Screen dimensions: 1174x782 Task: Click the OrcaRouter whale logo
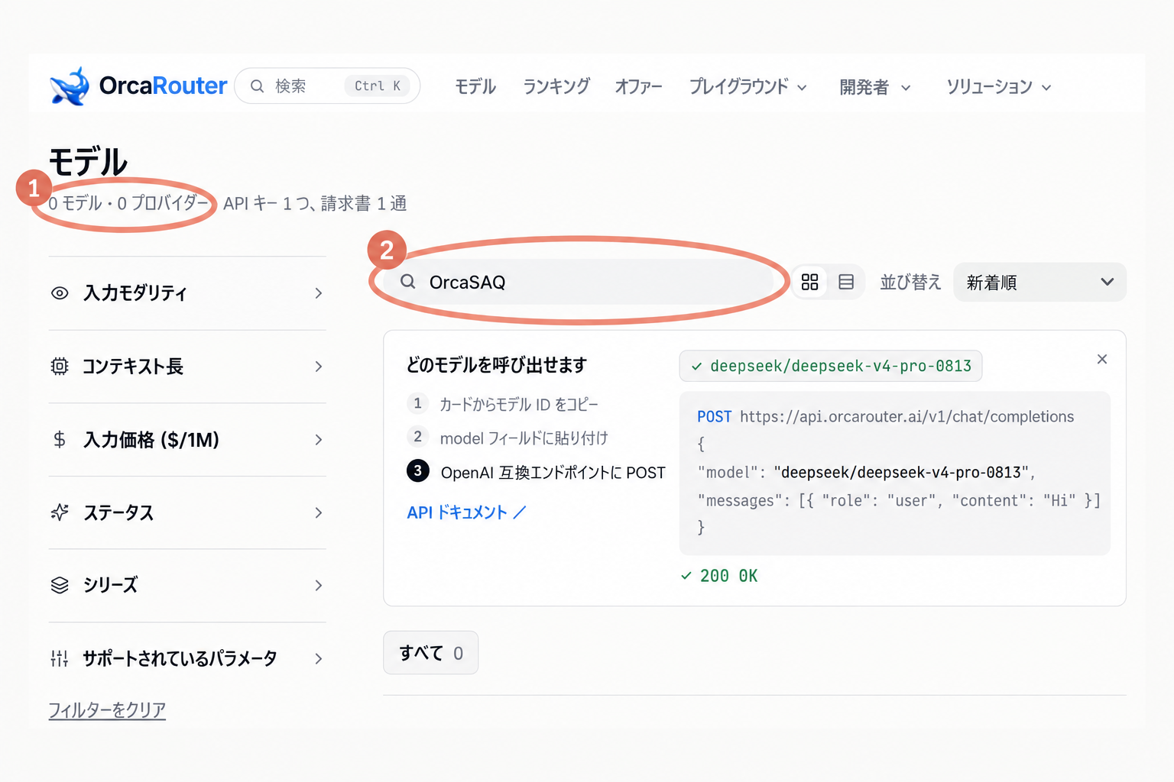click(x=70, y=86)
